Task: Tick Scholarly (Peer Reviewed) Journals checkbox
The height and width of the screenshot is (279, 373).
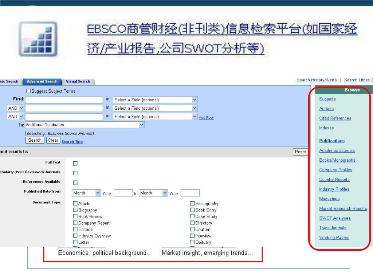Action: coord(75,173)
